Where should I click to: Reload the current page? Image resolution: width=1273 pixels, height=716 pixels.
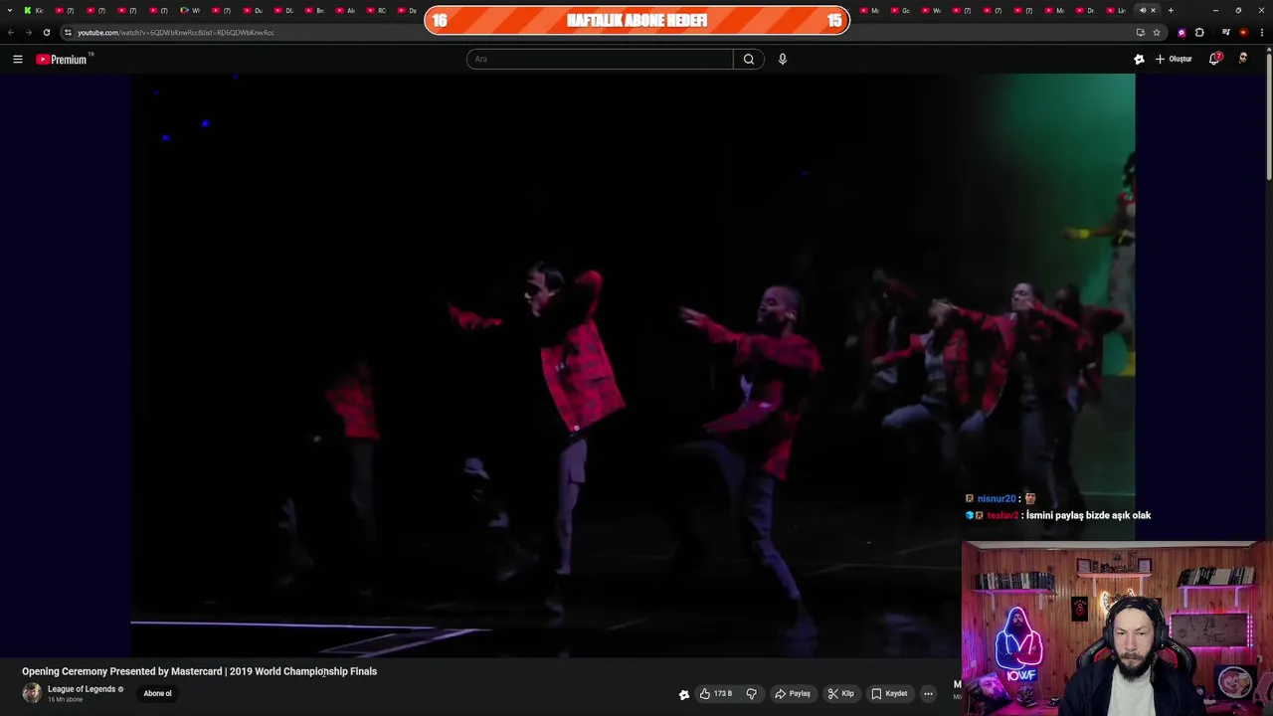point(46,32)
